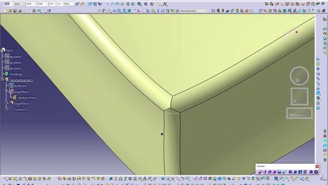Select the zx plane in the tree

coord(15,68)
